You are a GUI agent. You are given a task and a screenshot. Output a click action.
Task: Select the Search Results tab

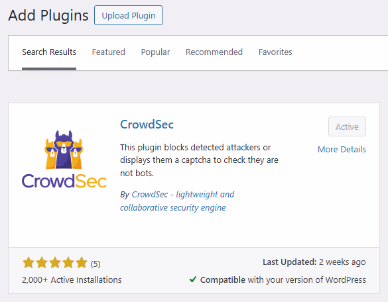(x=49, y=52)
